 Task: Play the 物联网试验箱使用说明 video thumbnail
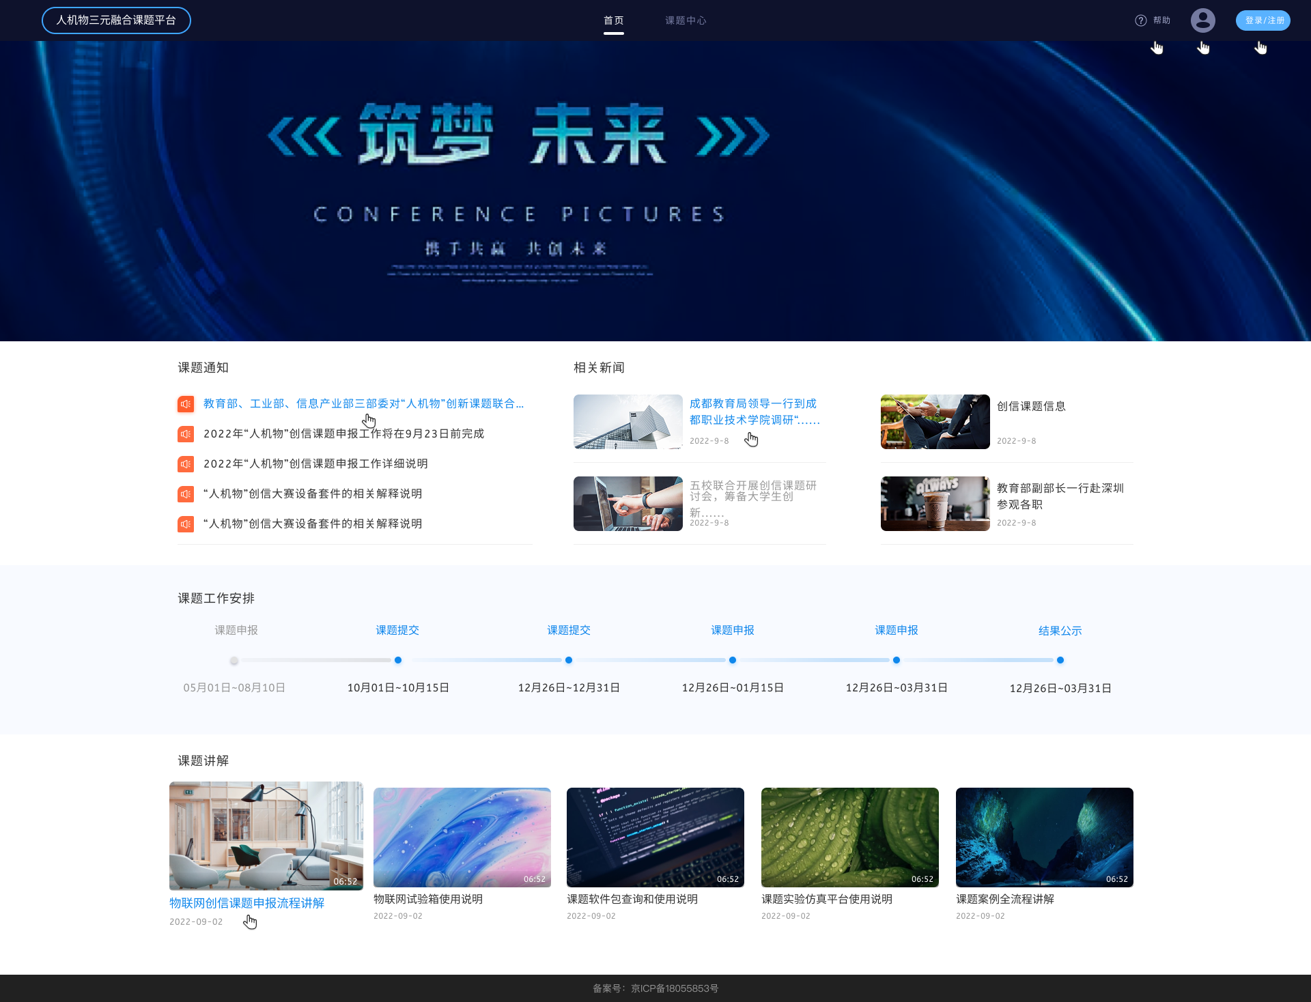point(462,838)
